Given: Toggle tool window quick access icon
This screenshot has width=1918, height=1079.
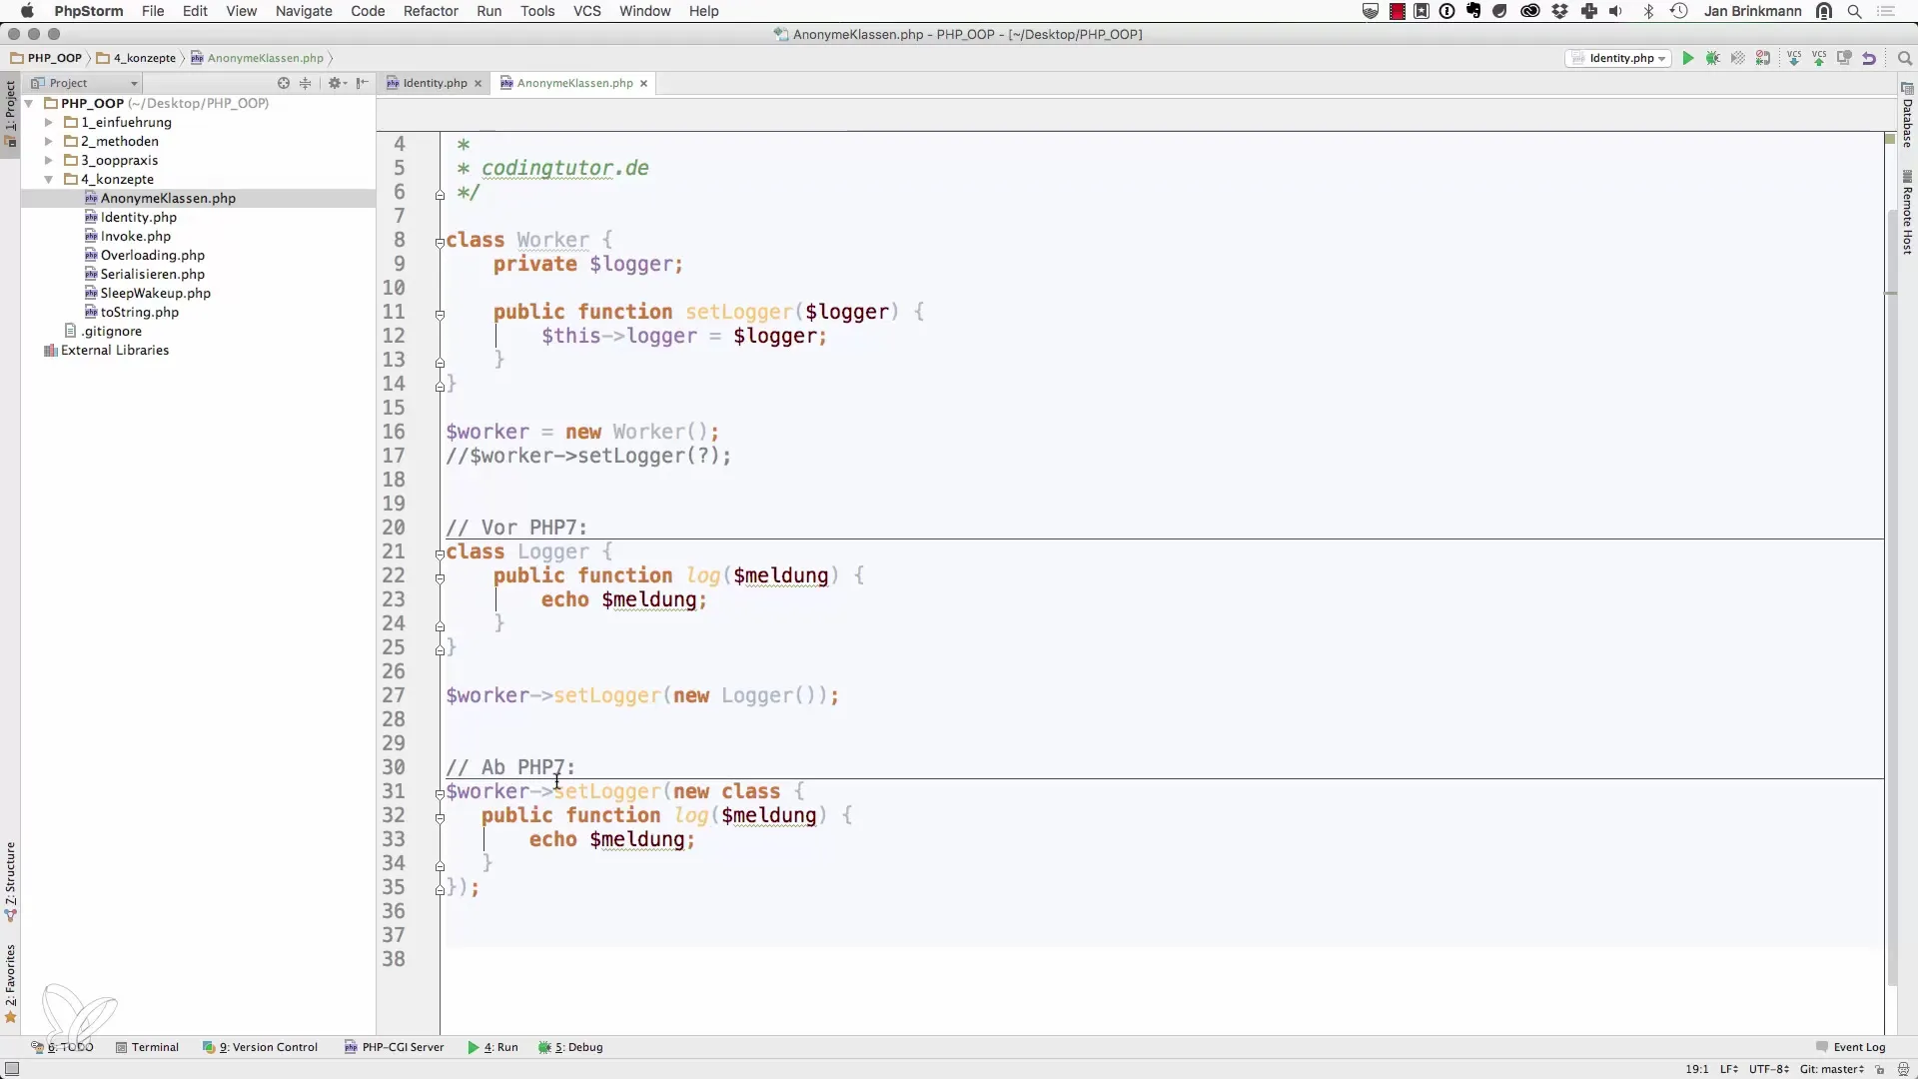Looking at the screenshot, I should pos(12,1069).
